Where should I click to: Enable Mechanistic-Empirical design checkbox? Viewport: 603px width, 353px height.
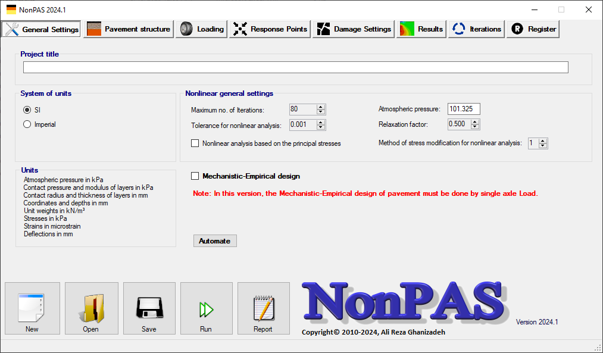click(195, 176)
